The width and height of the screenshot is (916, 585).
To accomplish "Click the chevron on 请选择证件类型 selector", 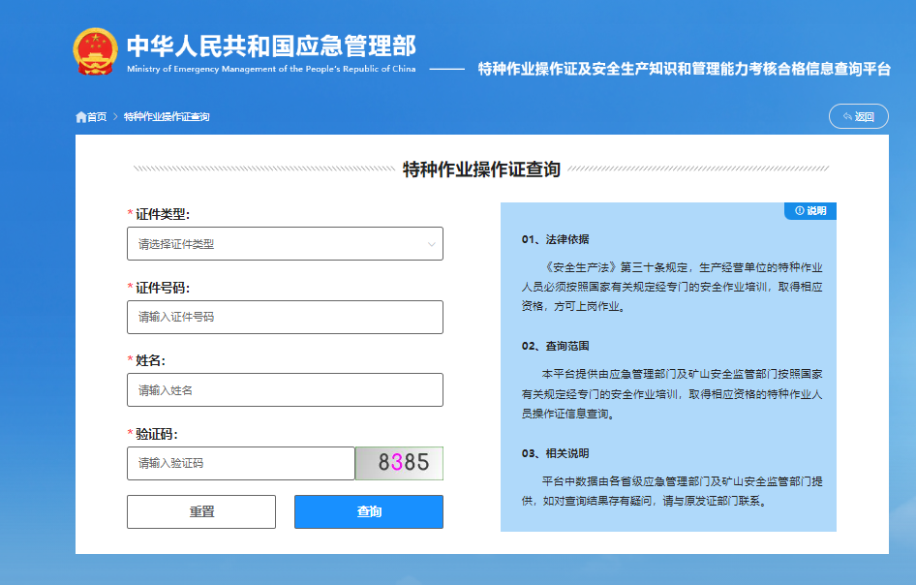I will (x=430, y=243).
